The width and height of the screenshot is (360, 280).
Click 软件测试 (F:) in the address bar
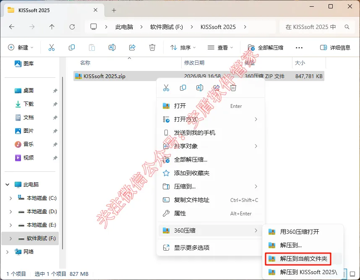(167, 27)
